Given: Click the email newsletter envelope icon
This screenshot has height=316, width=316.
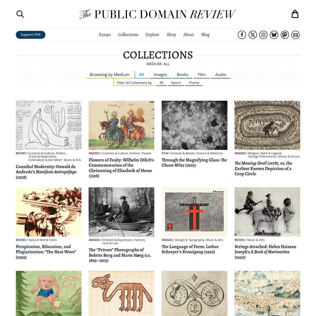Looking at the screenshot, I should tap(295, 35).
